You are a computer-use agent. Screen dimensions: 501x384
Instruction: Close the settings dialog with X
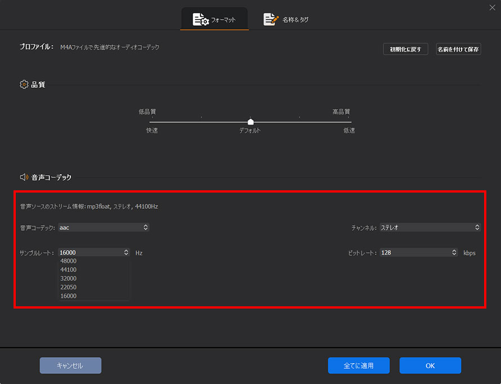(x=493, y=7)
